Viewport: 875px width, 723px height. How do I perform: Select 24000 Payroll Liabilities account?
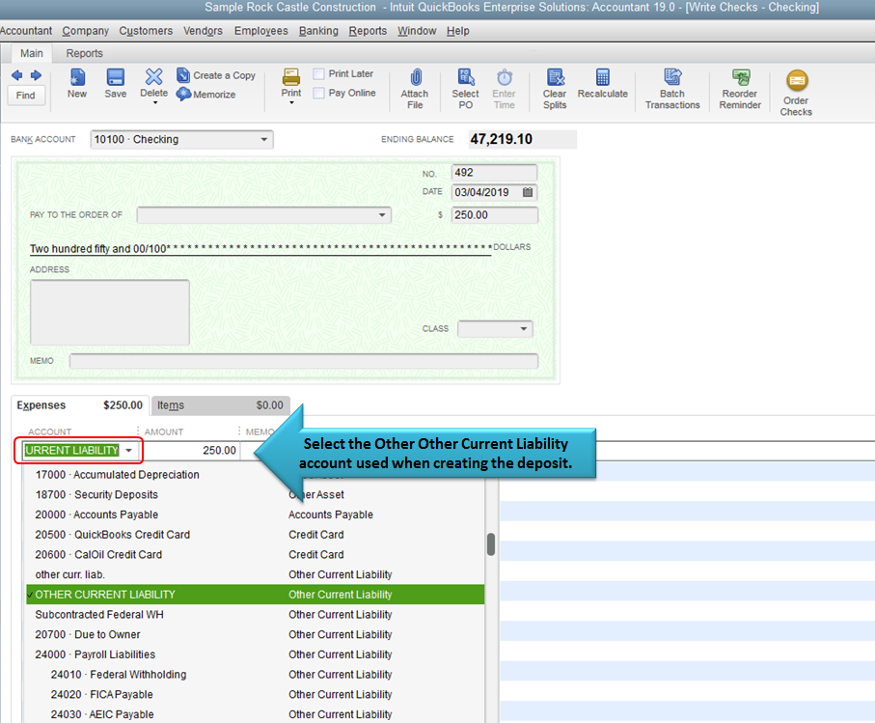pos(255,654)
